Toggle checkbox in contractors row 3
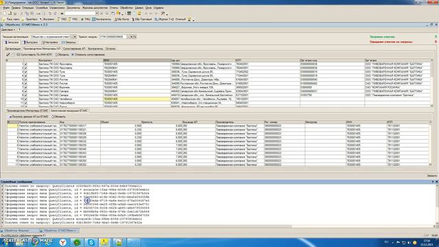This screenshot has width=439, height=247. click(25, 72)
